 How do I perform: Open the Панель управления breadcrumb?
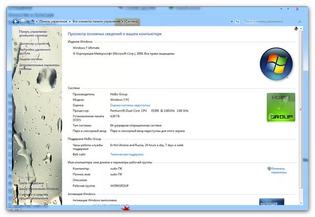53,21
